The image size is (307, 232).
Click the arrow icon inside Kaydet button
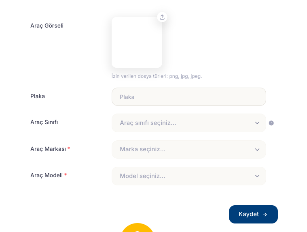tap(265, 215)
